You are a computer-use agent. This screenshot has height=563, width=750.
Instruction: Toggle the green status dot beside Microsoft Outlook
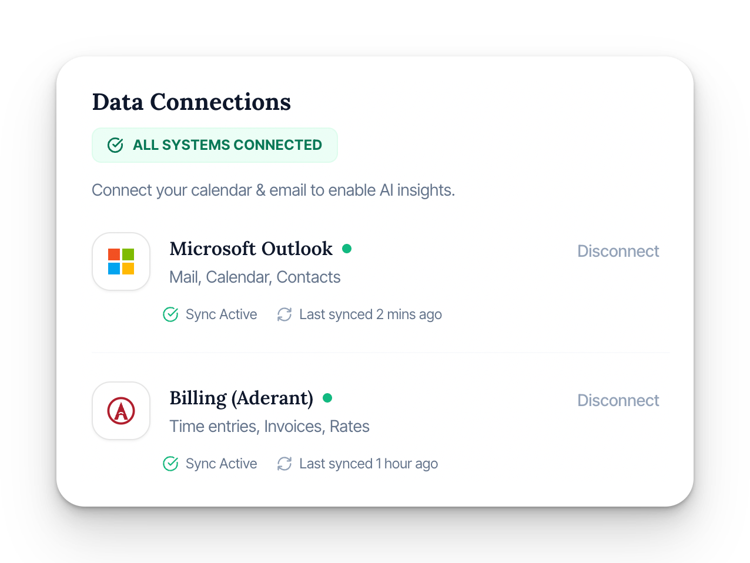pos(347,249)
